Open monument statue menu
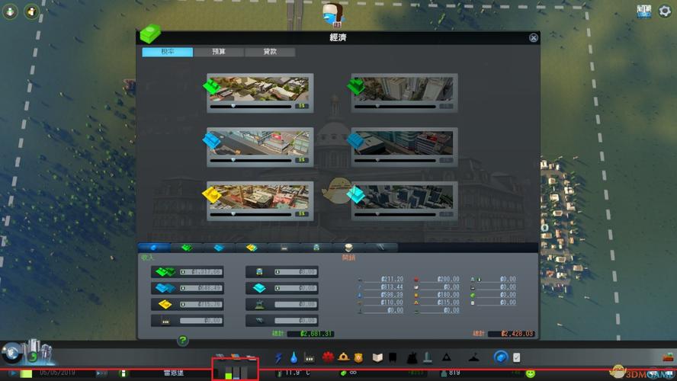677x381 pixels. point(428,357)
